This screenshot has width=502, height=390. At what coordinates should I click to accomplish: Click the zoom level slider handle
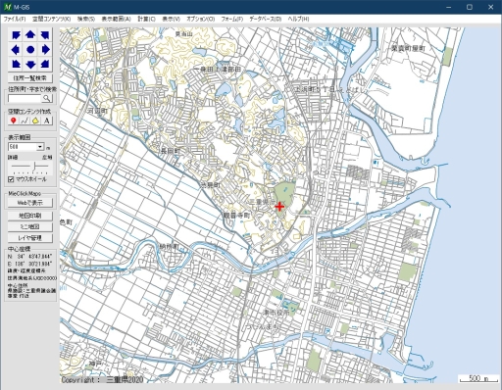pyautogui.click(x=34, y=167)
